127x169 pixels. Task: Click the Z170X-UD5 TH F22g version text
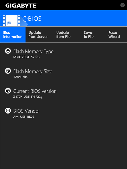pos(28,97)
